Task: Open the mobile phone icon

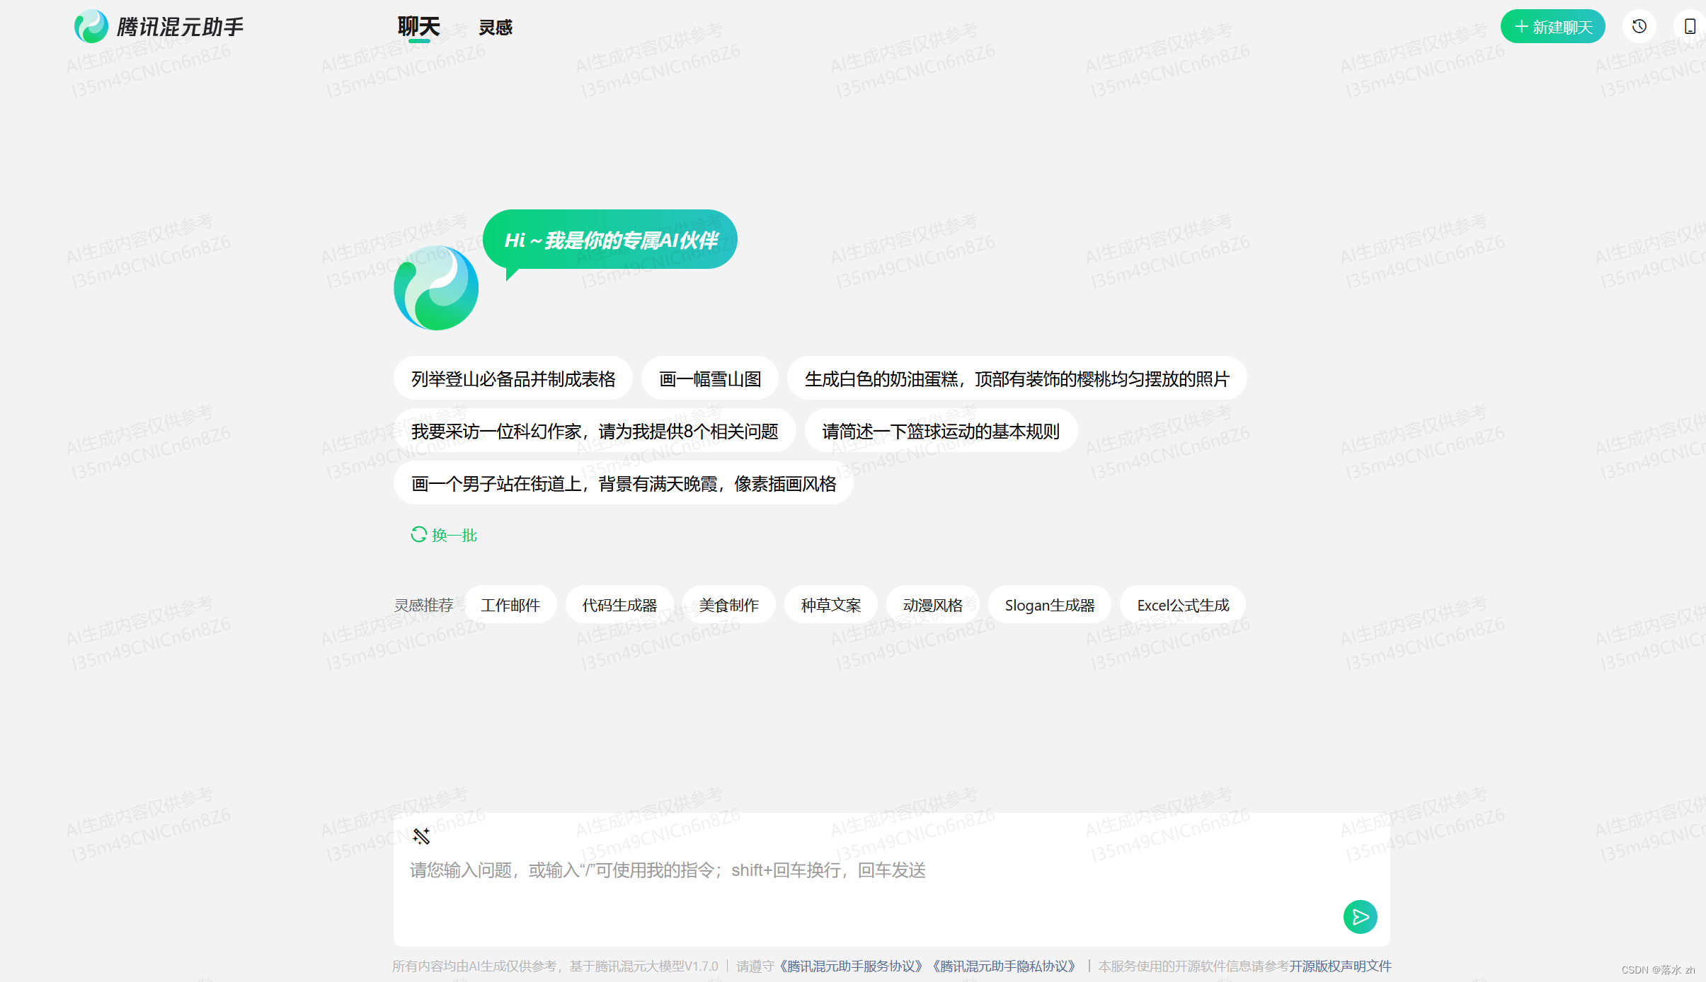Action: pyautogui.click(x=1690, y=27)
